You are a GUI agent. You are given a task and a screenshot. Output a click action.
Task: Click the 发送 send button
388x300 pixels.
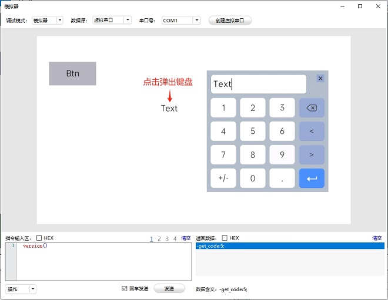click(169, 288)
